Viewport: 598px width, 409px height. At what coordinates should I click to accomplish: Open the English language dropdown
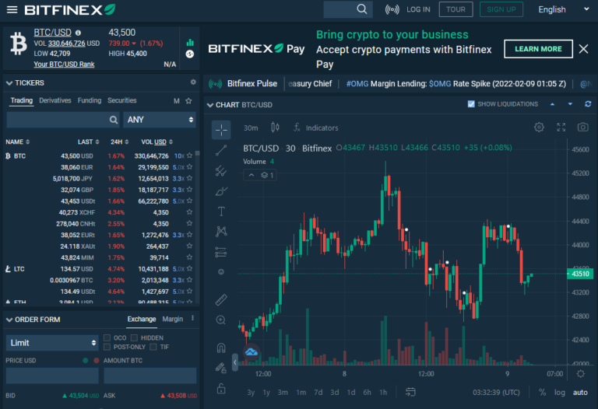click(x=563, y=9)
